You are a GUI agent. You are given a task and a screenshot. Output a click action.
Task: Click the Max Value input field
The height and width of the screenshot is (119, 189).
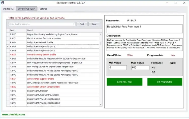click(x=140, y=68)
